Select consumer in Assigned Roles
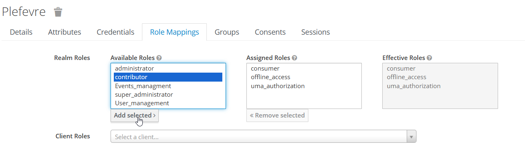Image resolution: width=525 pixels, height=153 pixels. tap(304, 69)
